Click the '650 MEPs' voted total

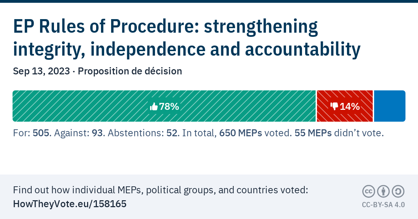click(x=241, y=133)
